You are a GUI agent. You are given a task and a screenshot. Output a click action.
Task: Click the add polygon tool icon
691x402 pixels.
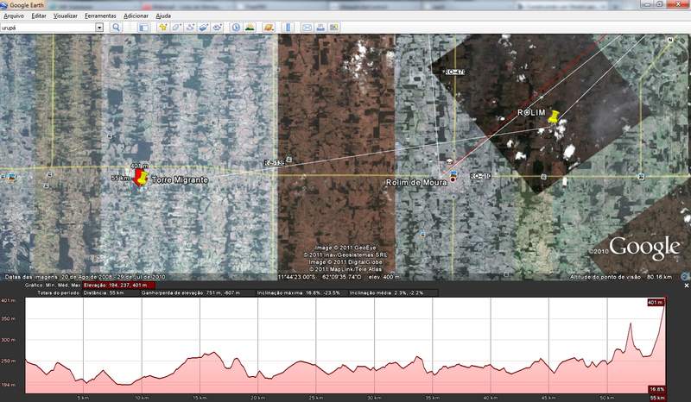[x=177, y=28]
